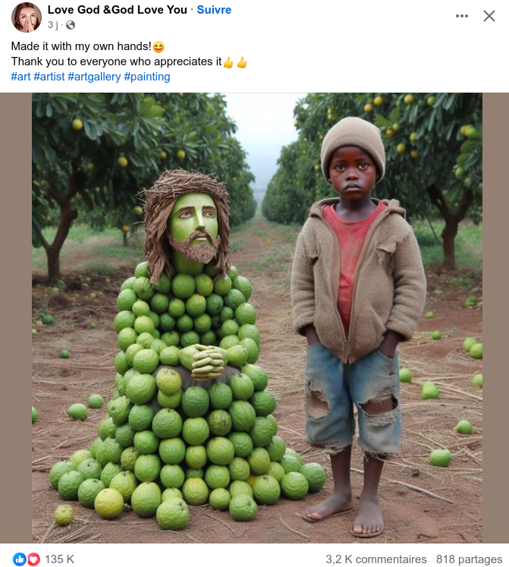Open the #painting hashtag

(x=146, y=77)
